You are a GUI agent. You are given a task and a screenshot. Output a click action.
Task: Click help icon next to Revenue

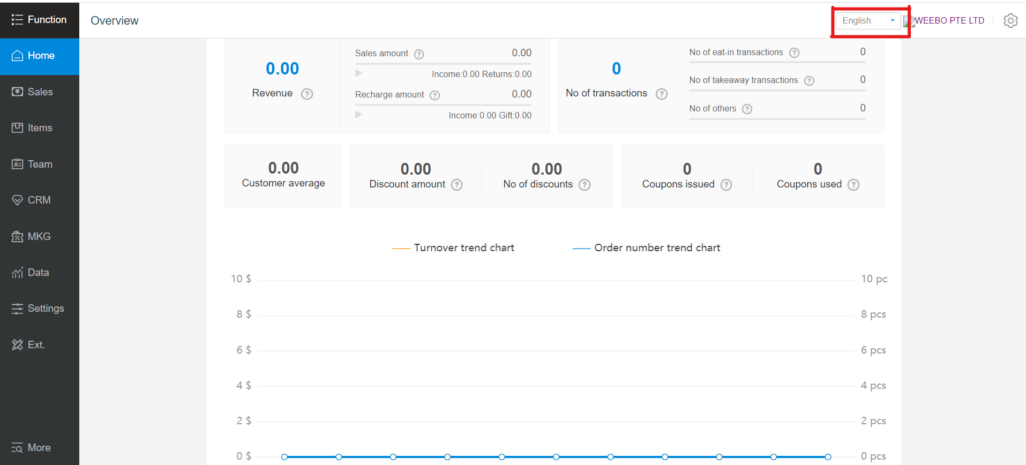[307, 94]
